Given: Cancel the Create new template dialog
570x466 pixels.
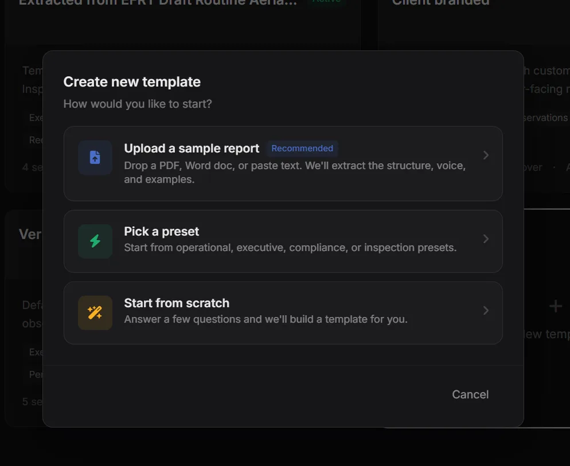Looking at the screenshot, I should 470,394.
